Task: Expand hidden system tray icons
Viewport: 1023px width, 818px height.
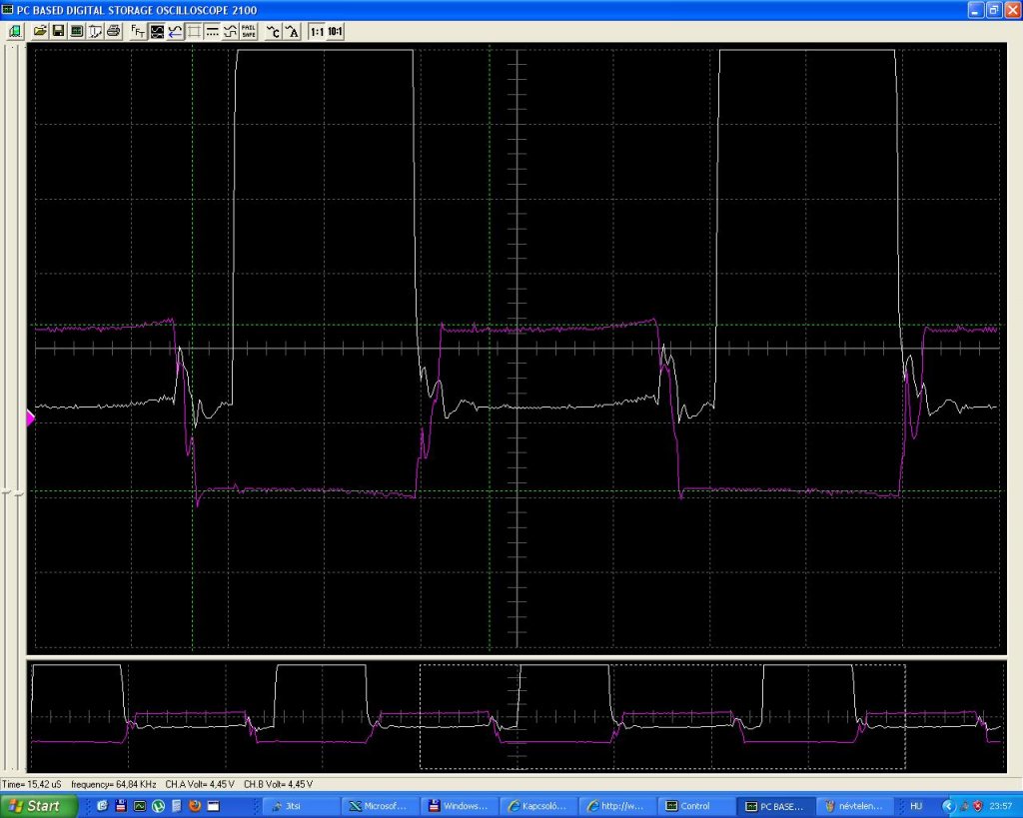Action: click(x=949, y=806)
